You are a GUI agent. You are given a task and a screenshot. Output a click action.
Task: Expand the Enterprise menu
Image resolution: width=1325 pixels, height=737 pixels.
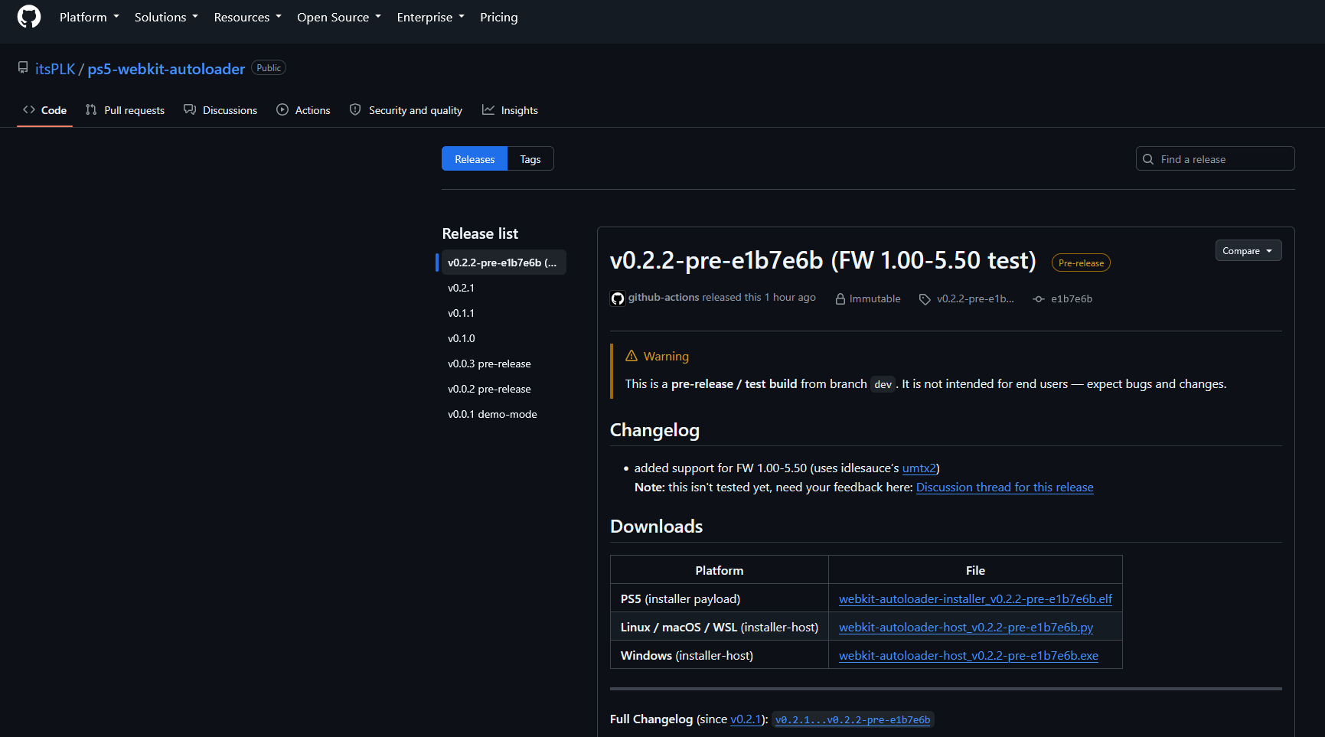[x=431, y=17]
